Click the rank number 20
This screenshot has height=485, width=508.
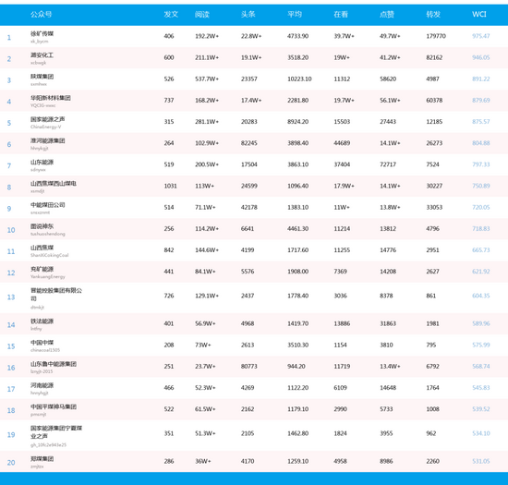click(11, 463)
